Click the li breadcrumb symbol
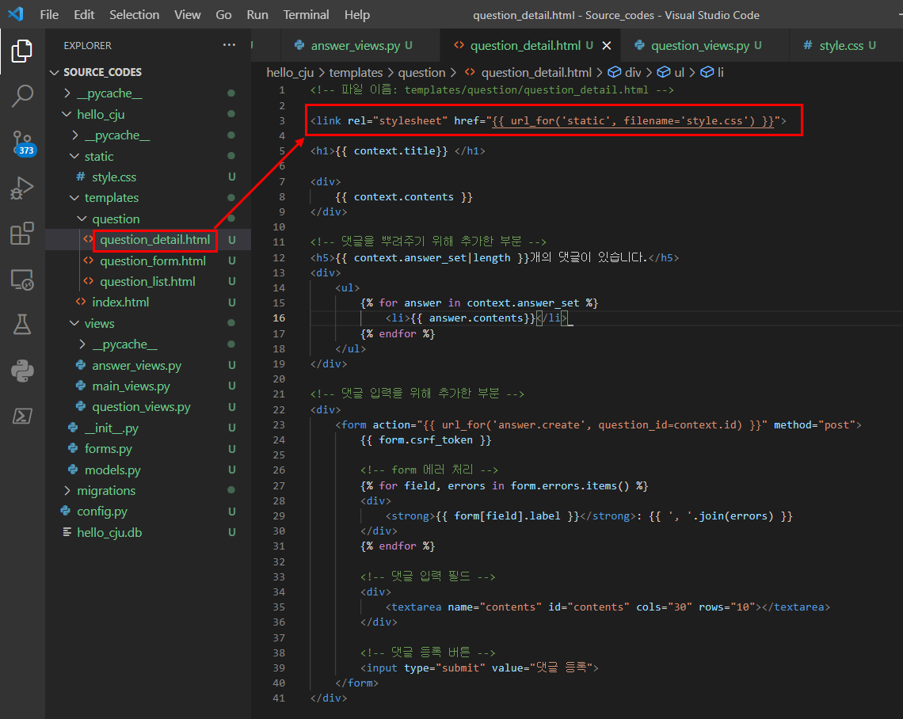Screen dimensions: 903x719 coord(712,73)
